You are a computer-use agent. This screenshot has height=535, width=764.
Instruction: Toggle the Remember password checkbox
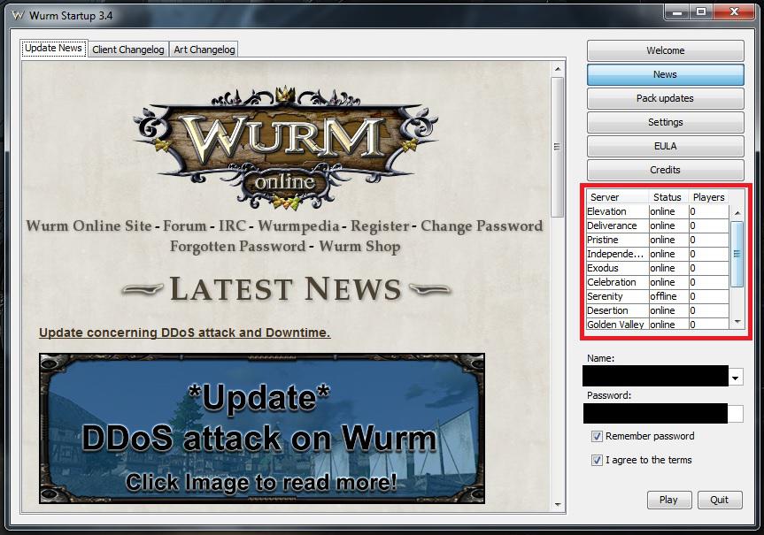[x=597, y=436]
